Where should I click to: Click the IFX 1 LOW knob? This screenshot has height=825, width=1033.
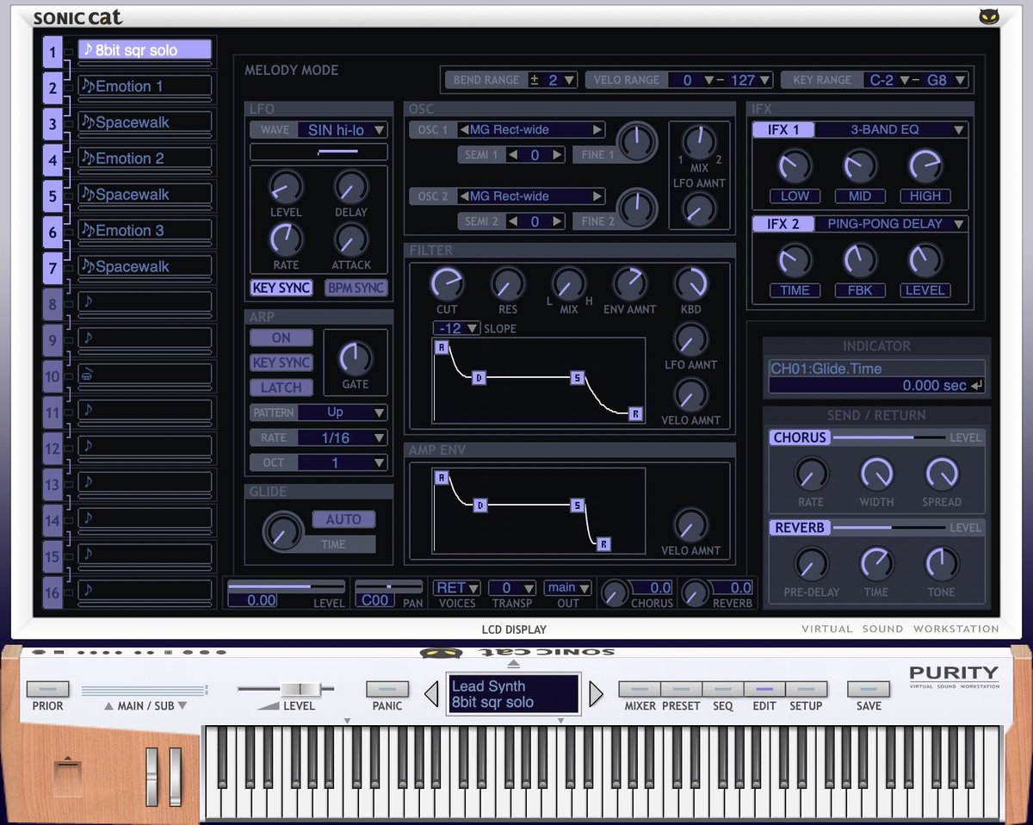click(795, 166)
